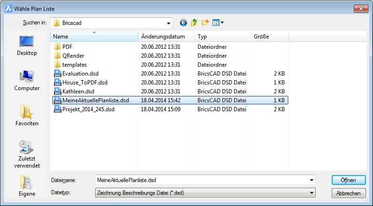This screenshot has width=373, height=206.
Task: Open Favoriten in the places sidebar
Action: (x=27, y=116)
